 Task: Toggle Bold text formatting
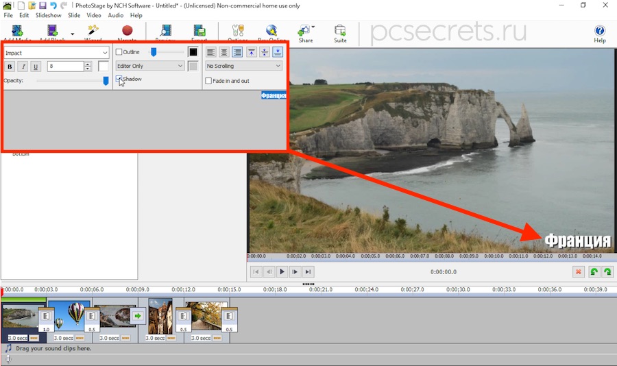point(10,66)
